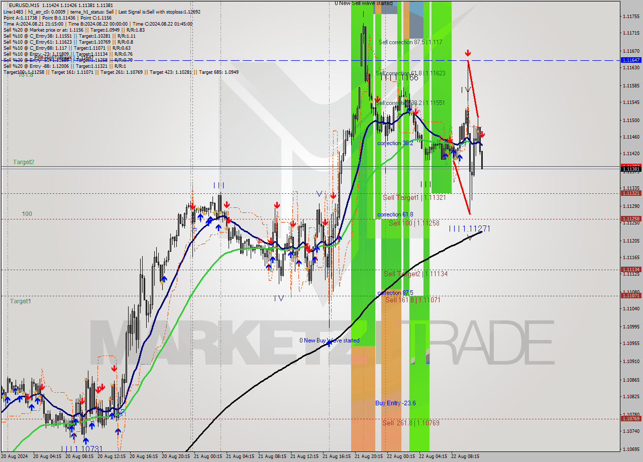643x462 pixels.
Task: Click the '0 New Sell wave started' label
Action: [x=364, y=3]
